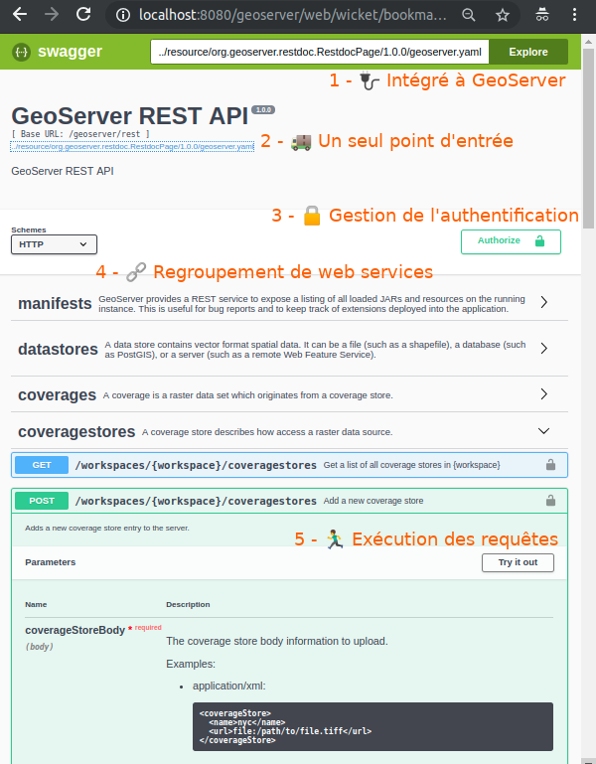The height and width of the screenshot is (764, 596).
Task: Click the manifests description text
Action: coord(312,304)
